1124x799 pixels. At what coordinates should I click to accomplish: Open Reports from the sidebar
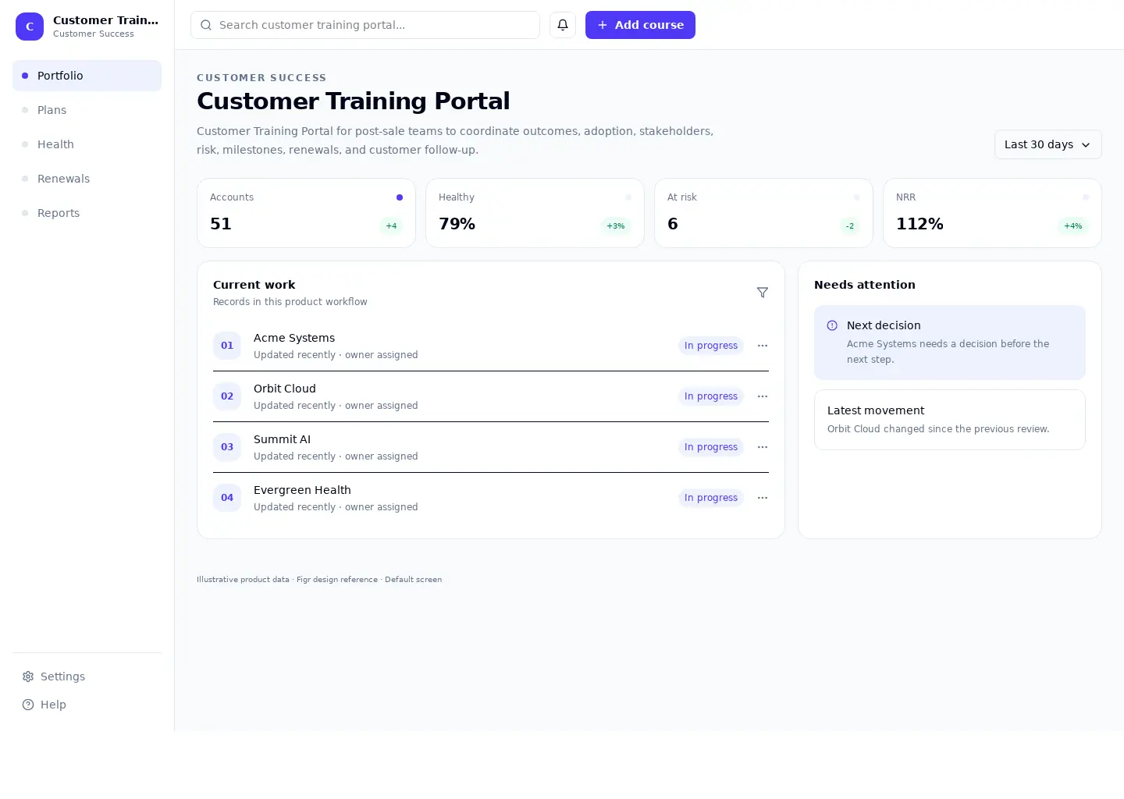(x=87, y=213)
